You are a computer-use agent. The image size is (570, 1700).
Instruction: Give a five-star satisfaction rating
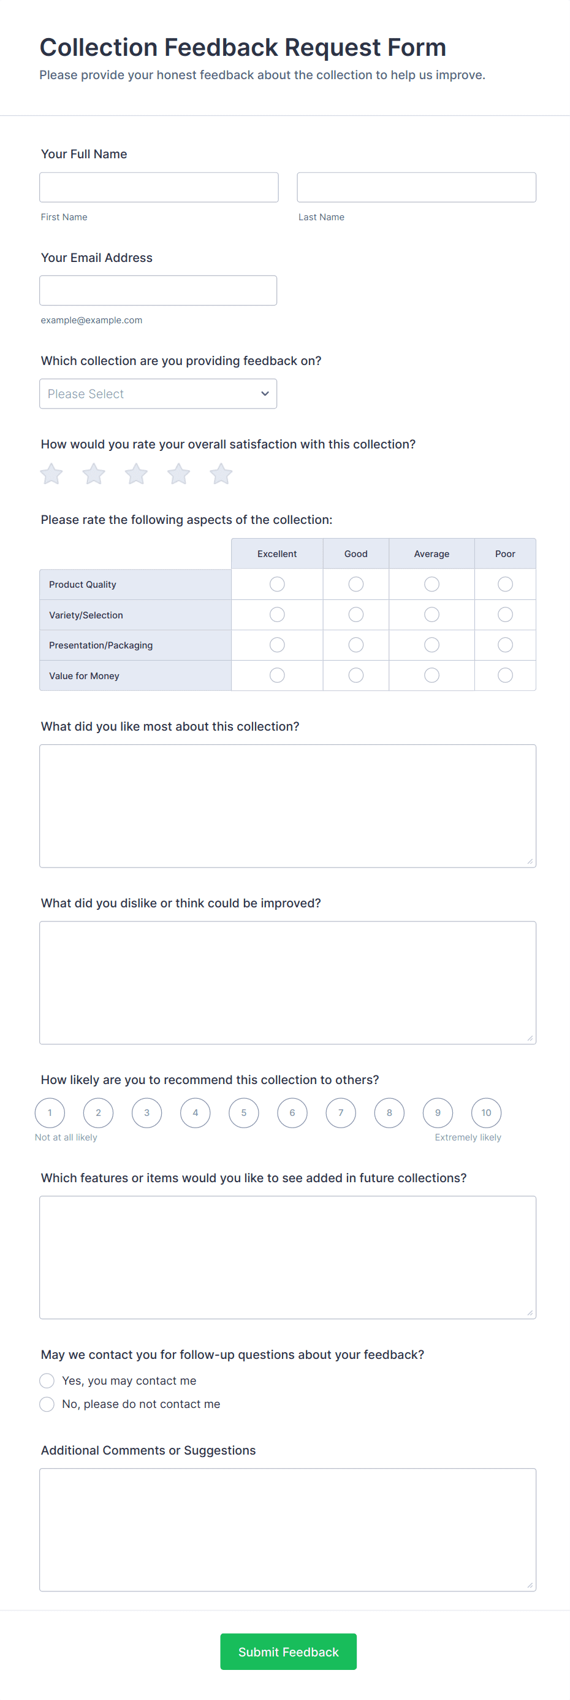click(221, 474)
